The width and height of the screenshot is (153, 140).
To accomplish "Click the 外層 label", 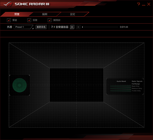I will (9, 27).
